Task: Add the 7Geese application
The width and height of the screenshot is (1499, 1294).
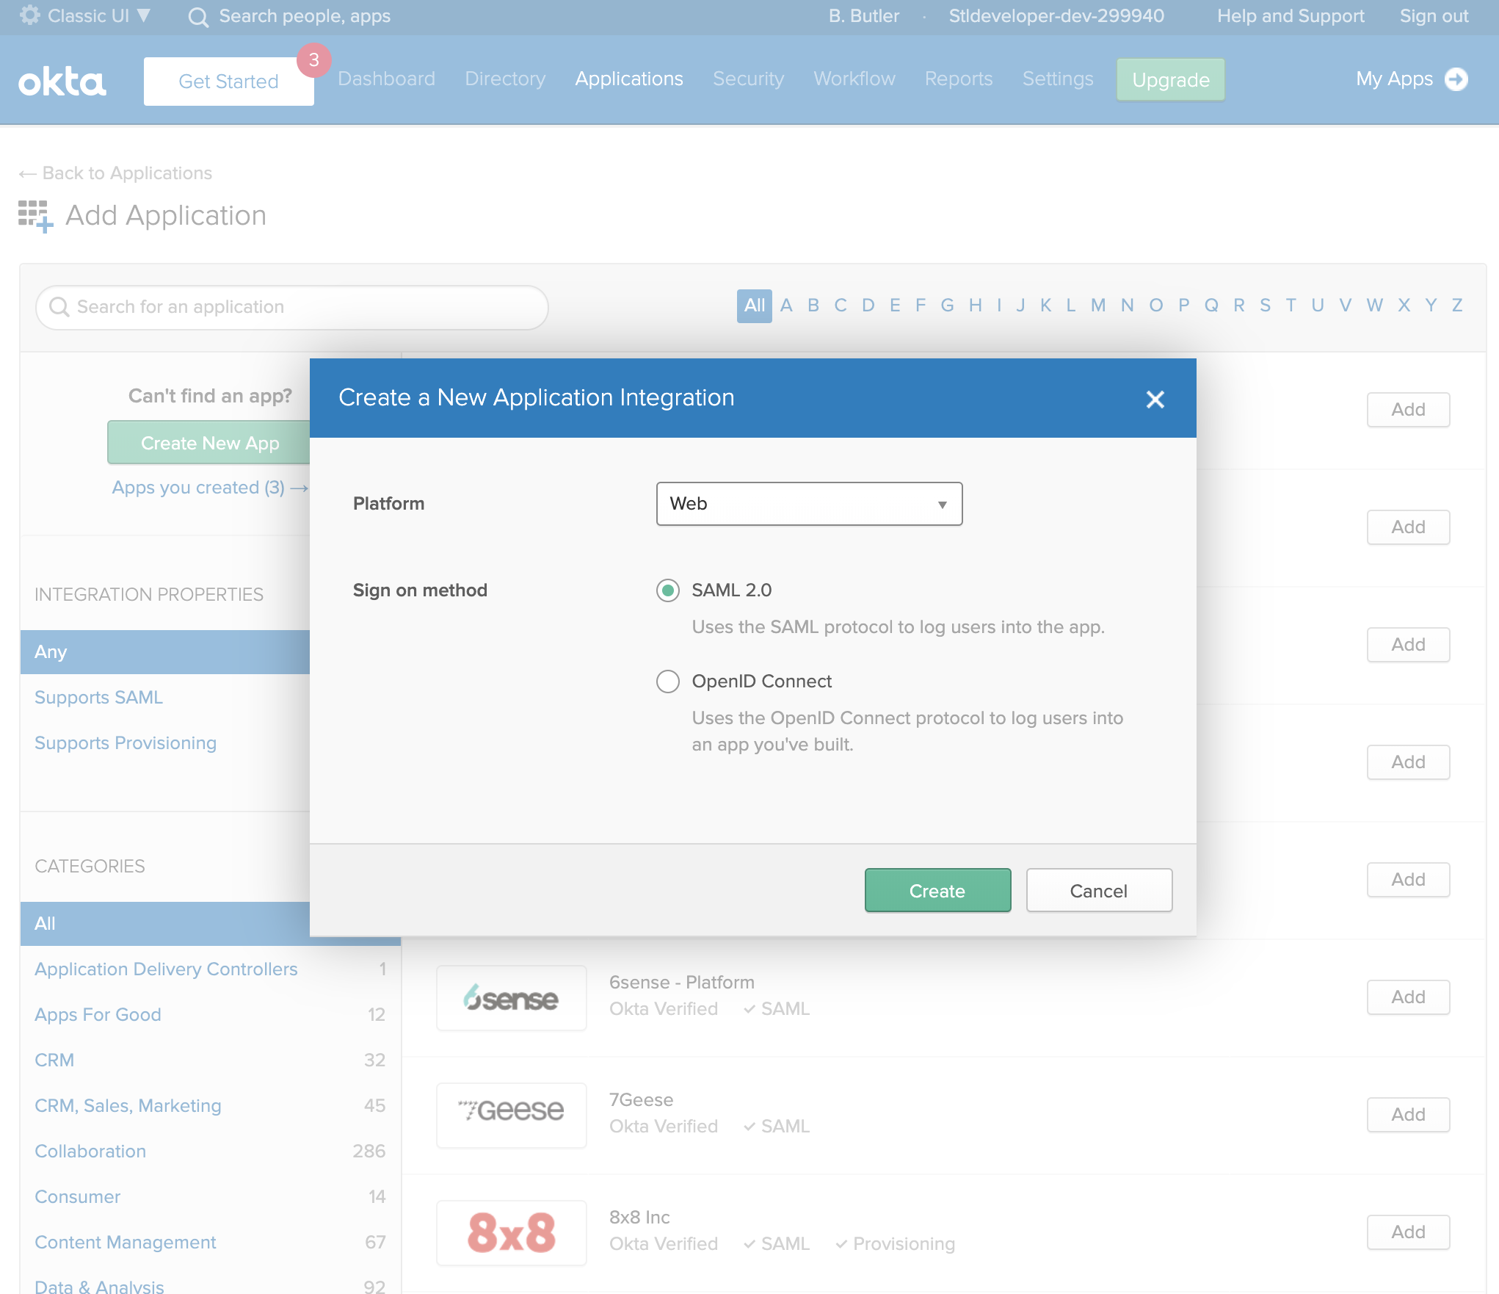Action: pos(1408,1115)
